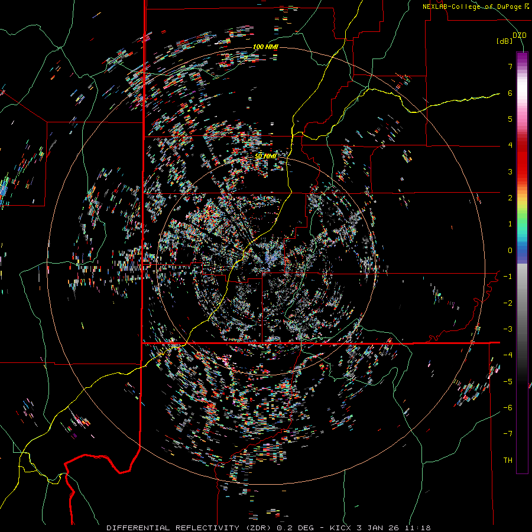The width and height of the screenshot is (532, 532).
Task: Click the 0 value on color scale
Action: (510, 251)
